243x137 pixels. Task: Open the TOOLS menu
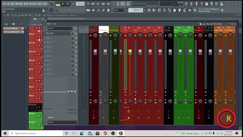(39, 3)
